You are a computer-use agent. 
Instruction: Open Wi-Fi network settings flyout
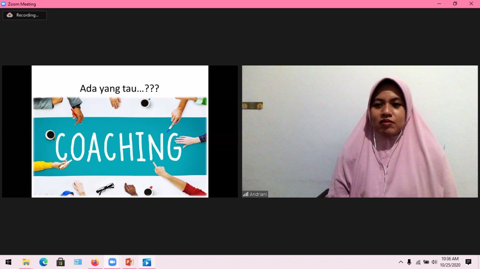click(418, 262)
